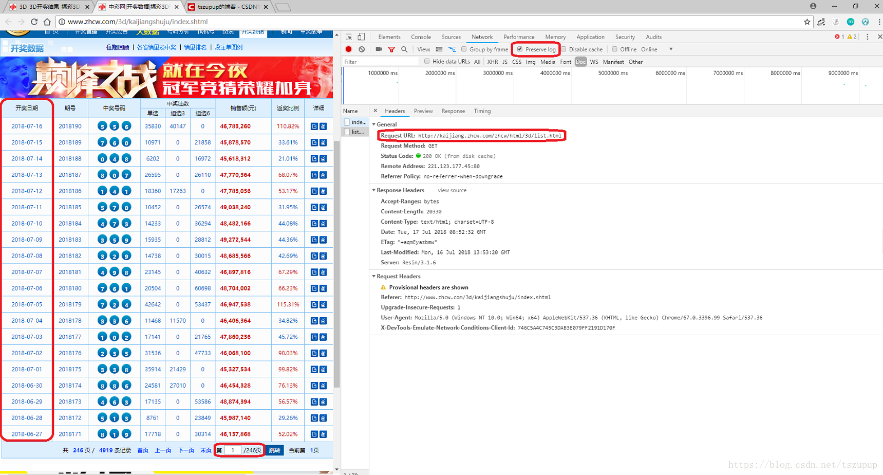The width and height of the screenshot is (883, 475).
Task: Go to next page with 下一页 link
Action: [x=186, y=450]
